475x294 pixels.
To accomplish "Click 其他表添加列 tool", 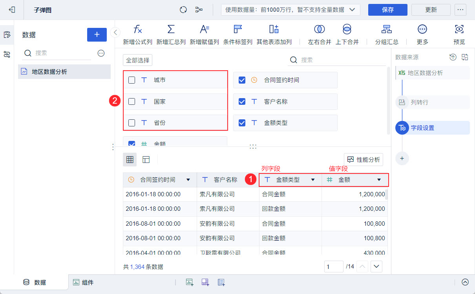I will click(x=274, y=35).
